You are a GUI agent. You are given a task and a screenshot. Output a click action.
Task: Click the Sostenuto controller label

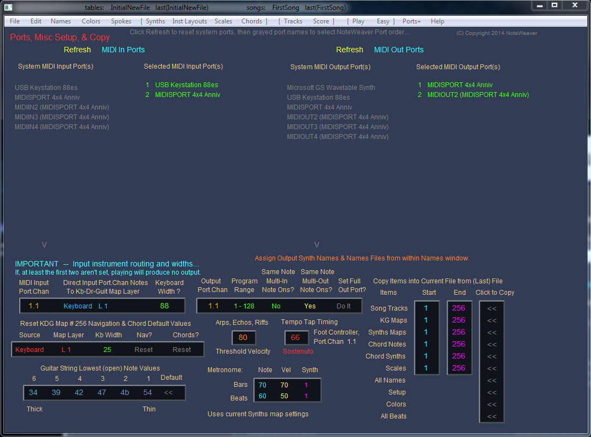click(298, 351)
